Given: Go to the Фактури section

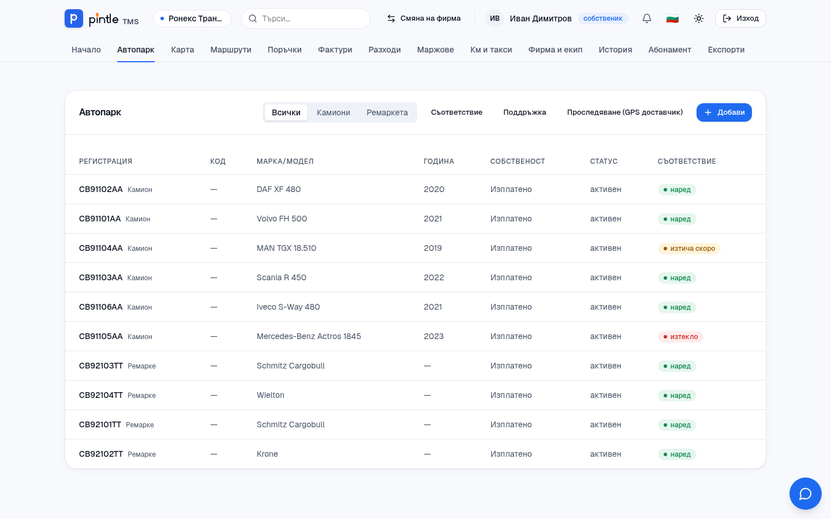Looking at the screenshot, I should (335, 50).
